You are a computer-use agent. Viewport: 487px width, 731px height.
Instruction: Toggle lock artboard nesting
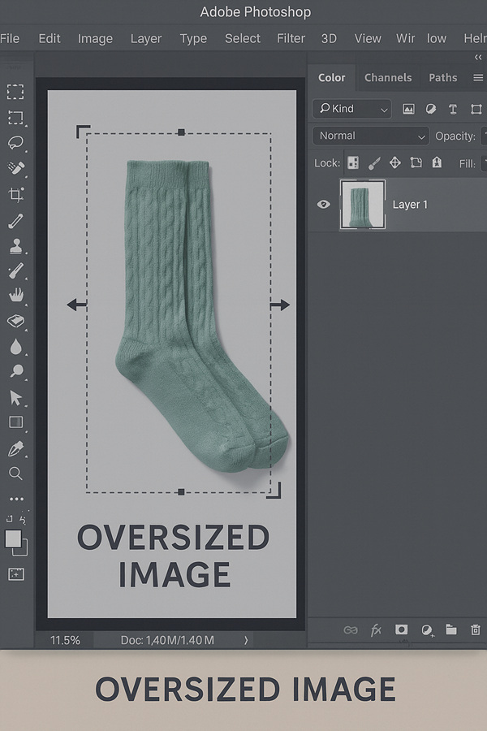pyautogui.click(x=416, y=162)
